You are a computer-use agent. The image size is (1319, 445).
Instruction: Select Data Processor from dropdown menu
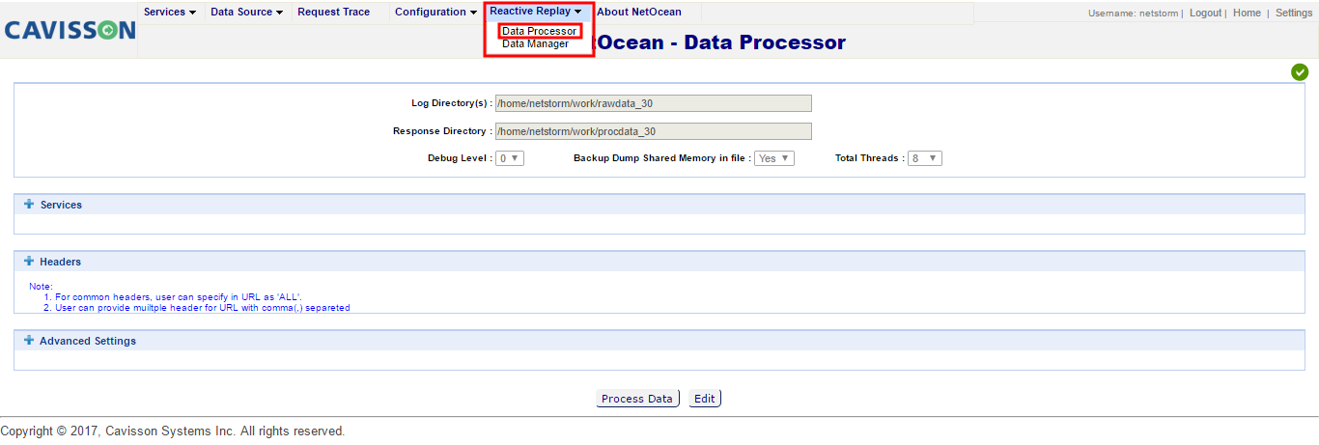pyautogui.click(x=540, y=31)
